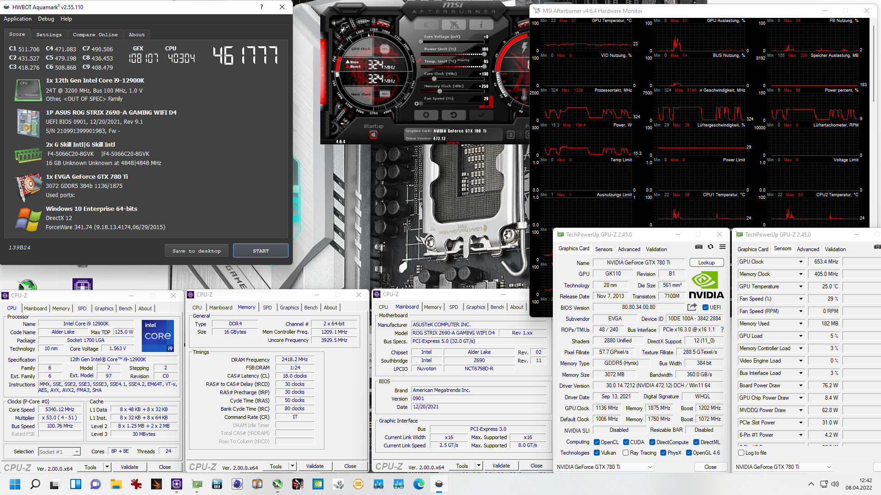
Task: Toggle Ray Tracing checkbox in GPU-Z
Action: (625, 453)
